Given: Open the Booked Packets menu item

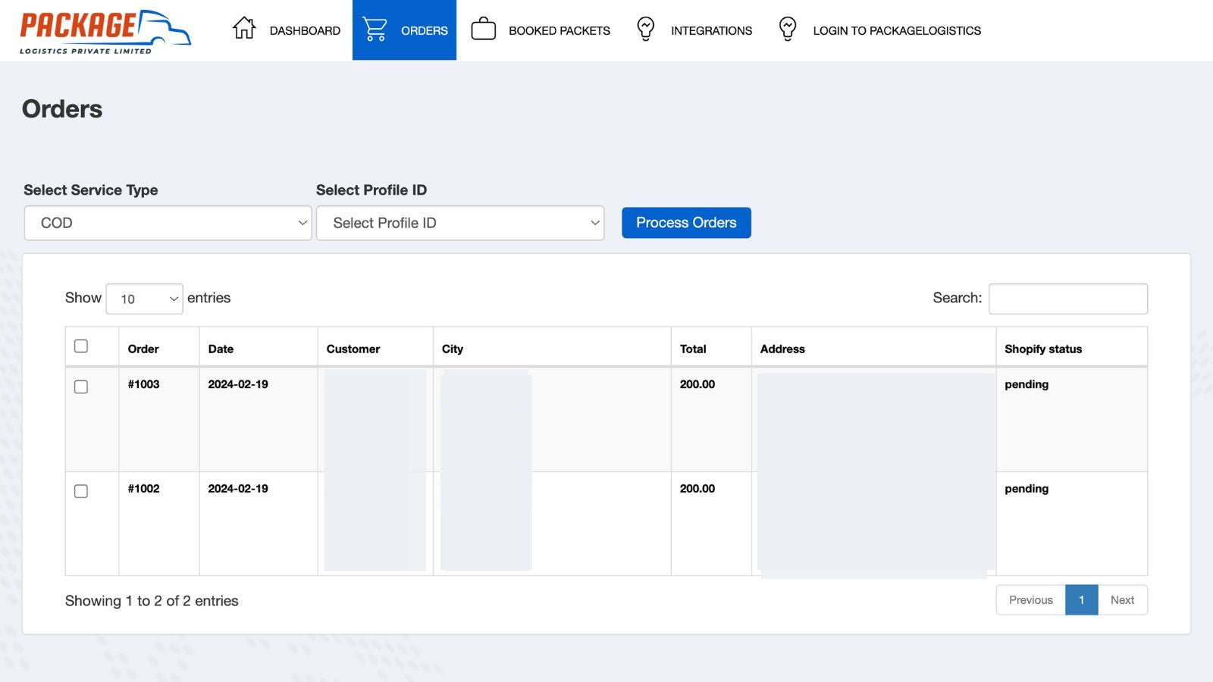Looking at the screenshot, I should coord(559,31).
